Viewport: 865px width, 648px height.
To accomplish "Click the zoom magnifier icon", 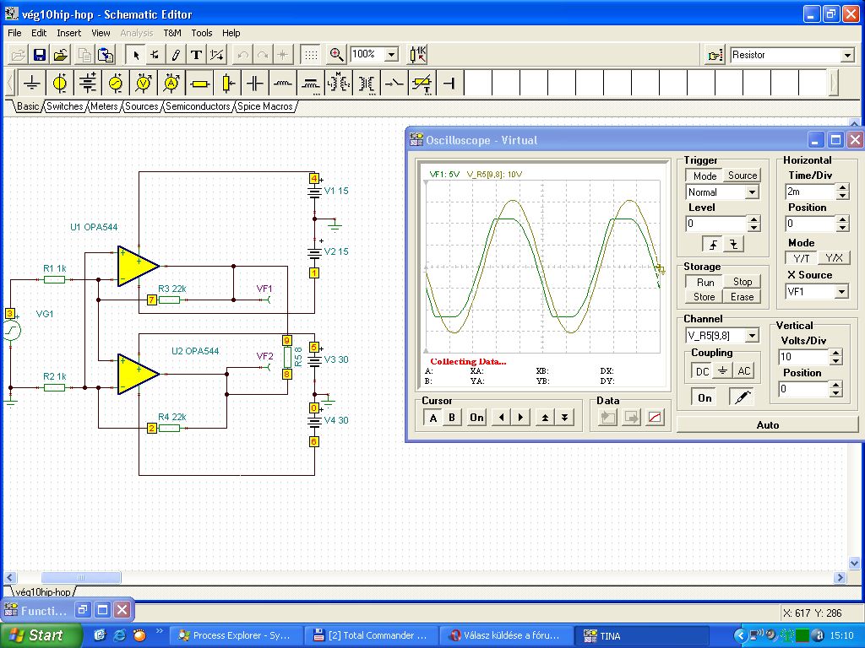I will click(336, 55).
